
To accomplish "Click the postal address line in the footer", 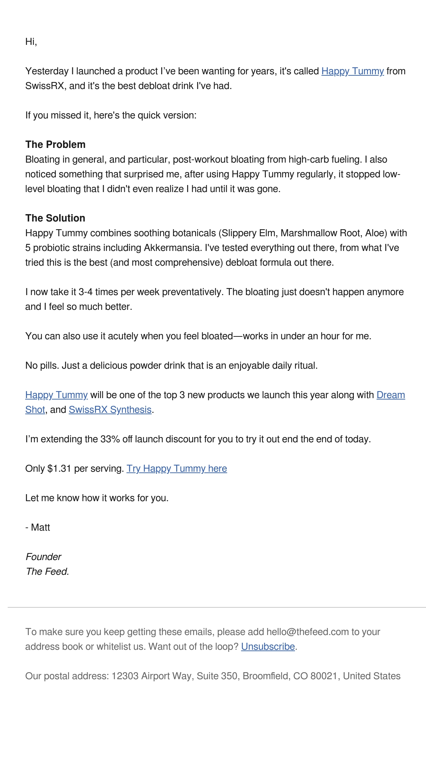I will point(213,676).
